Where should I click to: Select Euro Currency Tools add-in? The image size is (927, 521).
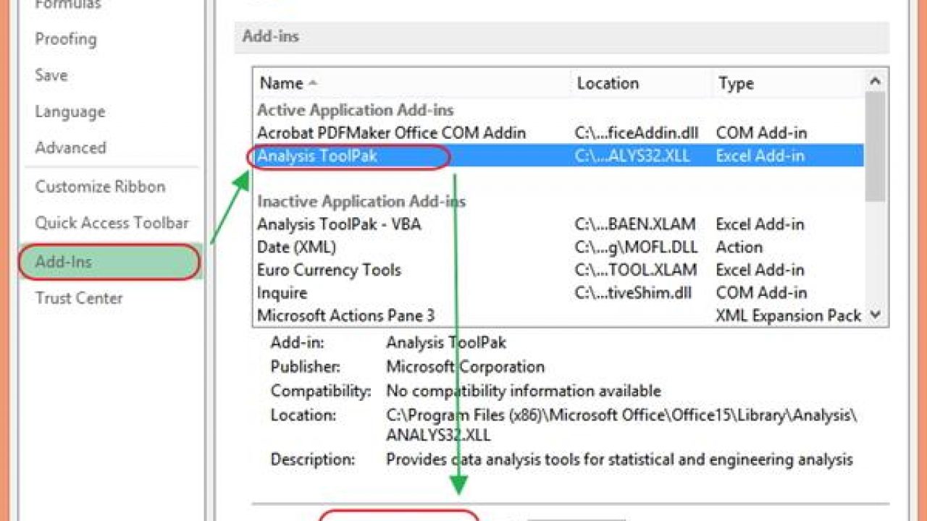point(558,270)
